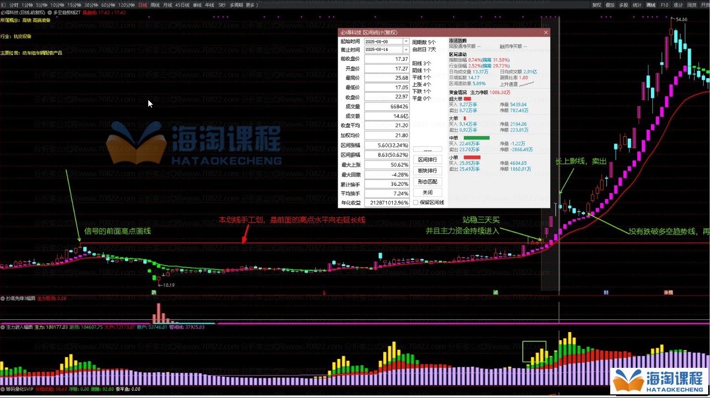Open the 起始时间 date dropdown
Image resolution: width=710 pixels, height=398 pixels.
[x=406, y=42]
